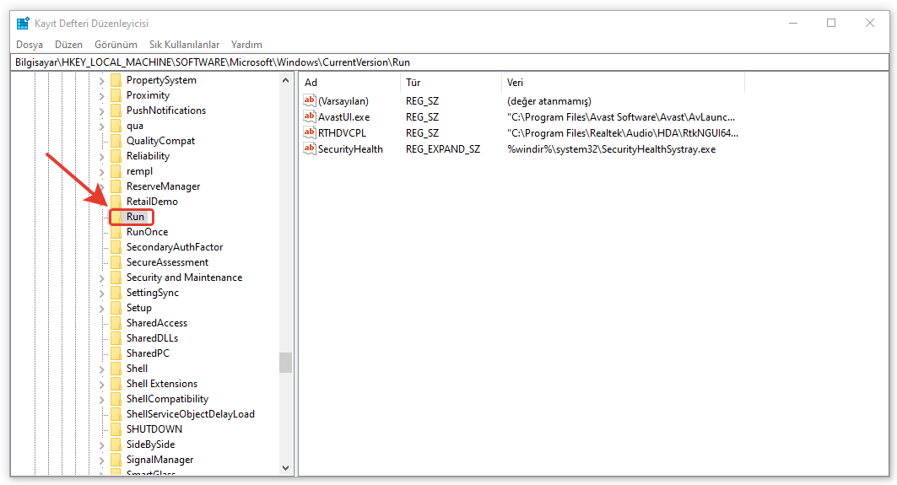Open the Görünüm menu
Screen dimensions: 897x485
116,45
